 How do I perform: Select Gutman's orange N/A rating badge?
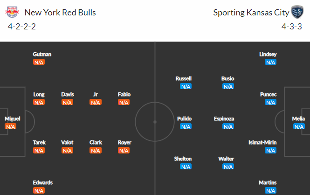[39, 63]
